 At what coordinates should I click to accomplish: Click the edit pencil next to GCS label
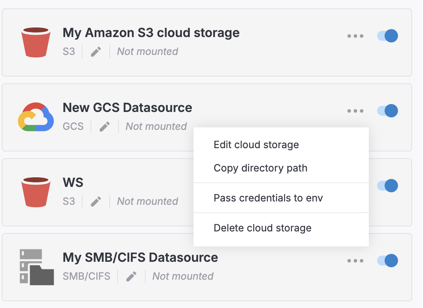tap(105, 126)
